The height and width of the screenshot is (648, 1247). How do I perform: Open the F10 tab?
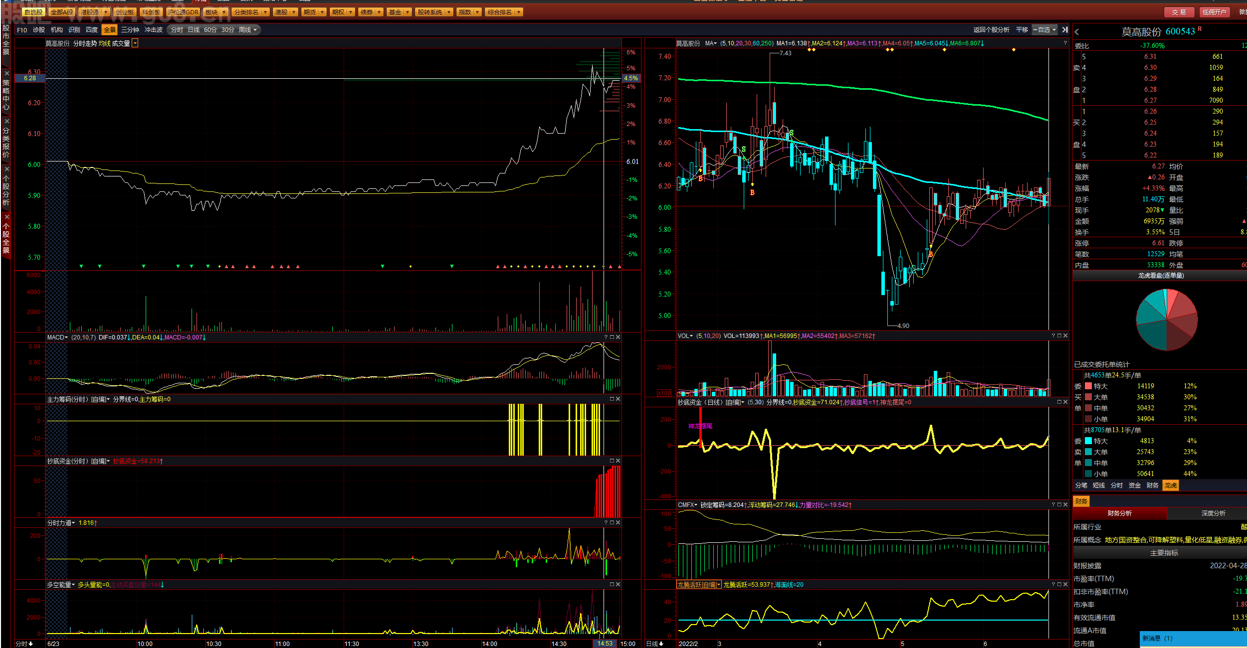22,30
